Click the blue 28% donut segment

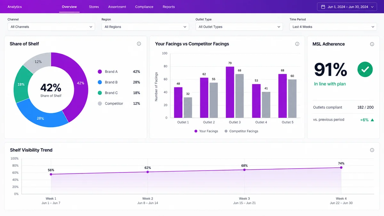(40, 118)
